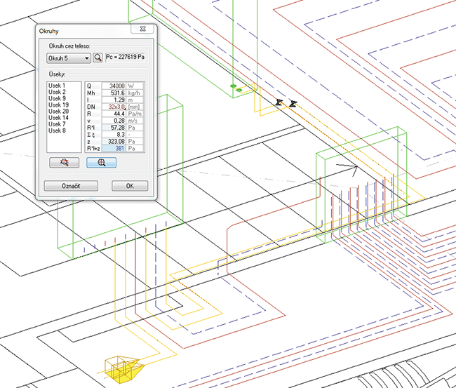Click the magnifier icon beside Okruh 5
456x388 pixels.
pos(98,58)
